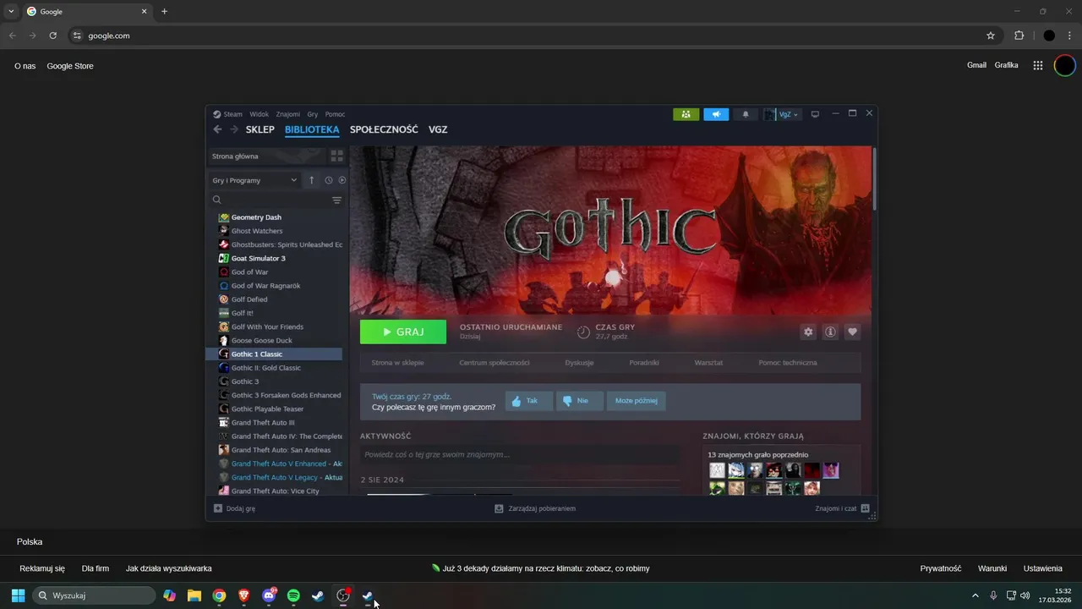Image resolution: width=1082 pixels, height=609 pixels.
Task: Open the Widok menu
Action: pos(259,114)
